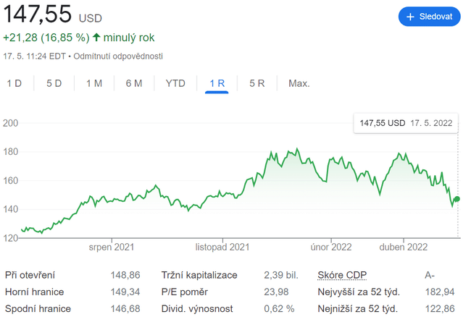Click the 147,55 USD chart tooltip
The width and height of the screenshot is (471, 322).
(x=406, y=123)
